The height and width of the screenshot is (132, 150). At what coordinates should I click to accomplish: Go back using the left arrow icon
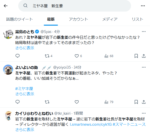click(6, 6)
